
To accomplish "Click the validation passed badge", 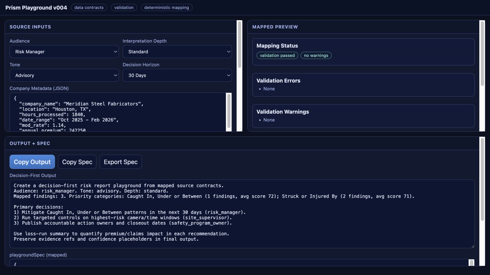I will tap(277, 55).
